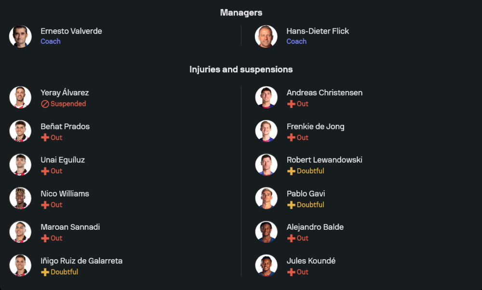
Task: Click the red out cross for Frenkie de Jong
Action: (291, 138)
